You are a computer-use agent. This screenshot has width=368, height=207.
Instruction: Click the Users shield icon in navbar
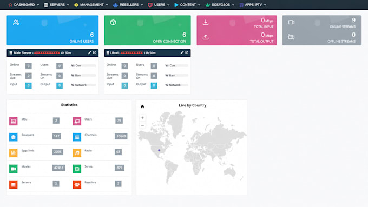click(150, 5)
